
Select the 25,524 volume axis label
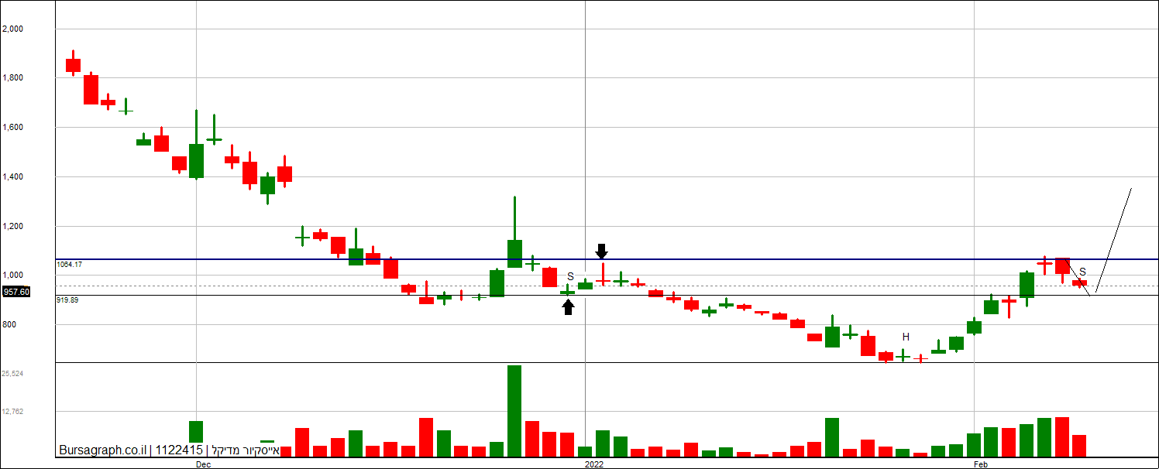(x=12, y=373)
